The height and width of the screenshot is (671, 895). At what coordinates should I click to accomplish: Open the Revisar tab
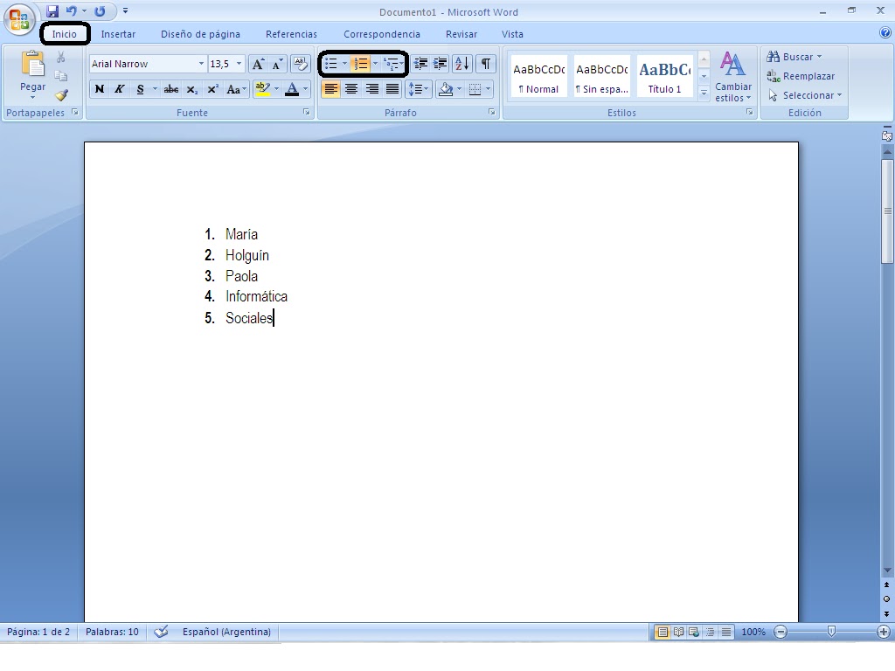(x=461, y=34)
